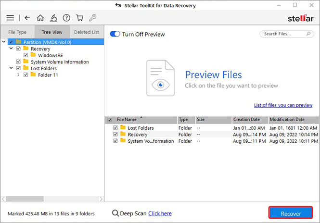Click the Partition folder icon in tree
Viewport: 320px width, 223px height.
coord(19,42)
